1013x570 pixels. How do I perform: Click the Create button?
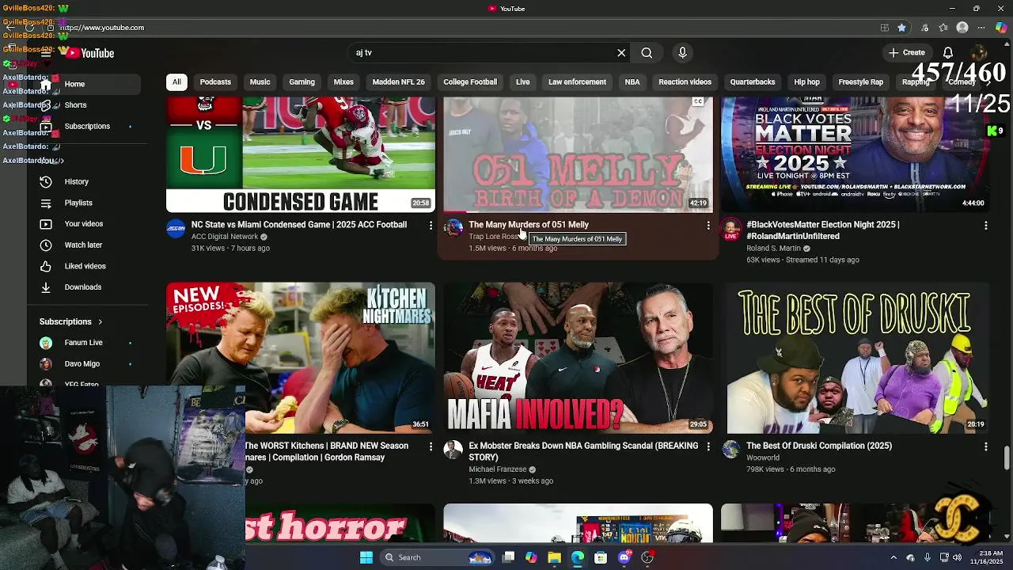pos(906,53)
